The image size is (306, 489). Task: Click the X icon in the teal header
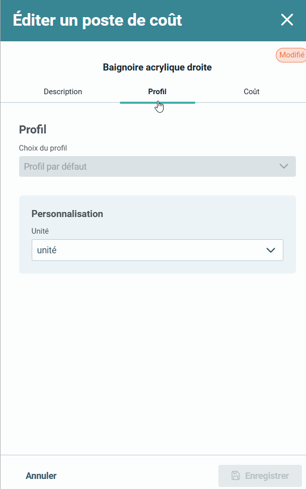pos(287,20)
